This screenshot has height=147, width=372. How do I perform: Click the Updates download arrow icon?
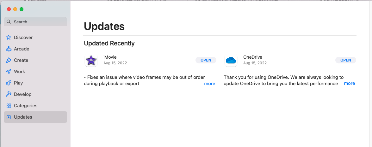9,117
